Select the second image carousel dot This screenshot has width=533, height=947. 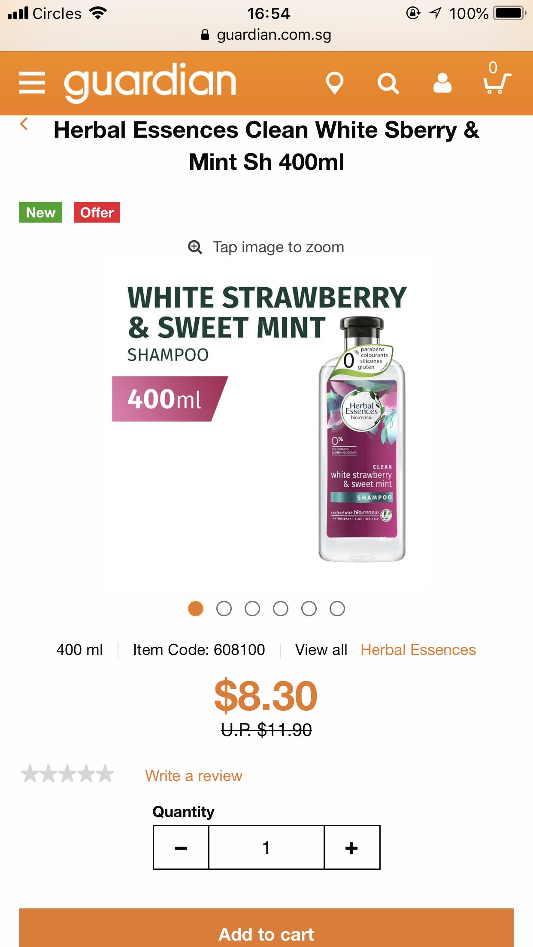[x=224, y=609]
